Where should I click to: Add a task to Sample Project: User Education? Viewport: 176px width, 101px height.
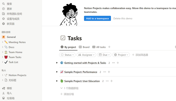pos(111,81)
